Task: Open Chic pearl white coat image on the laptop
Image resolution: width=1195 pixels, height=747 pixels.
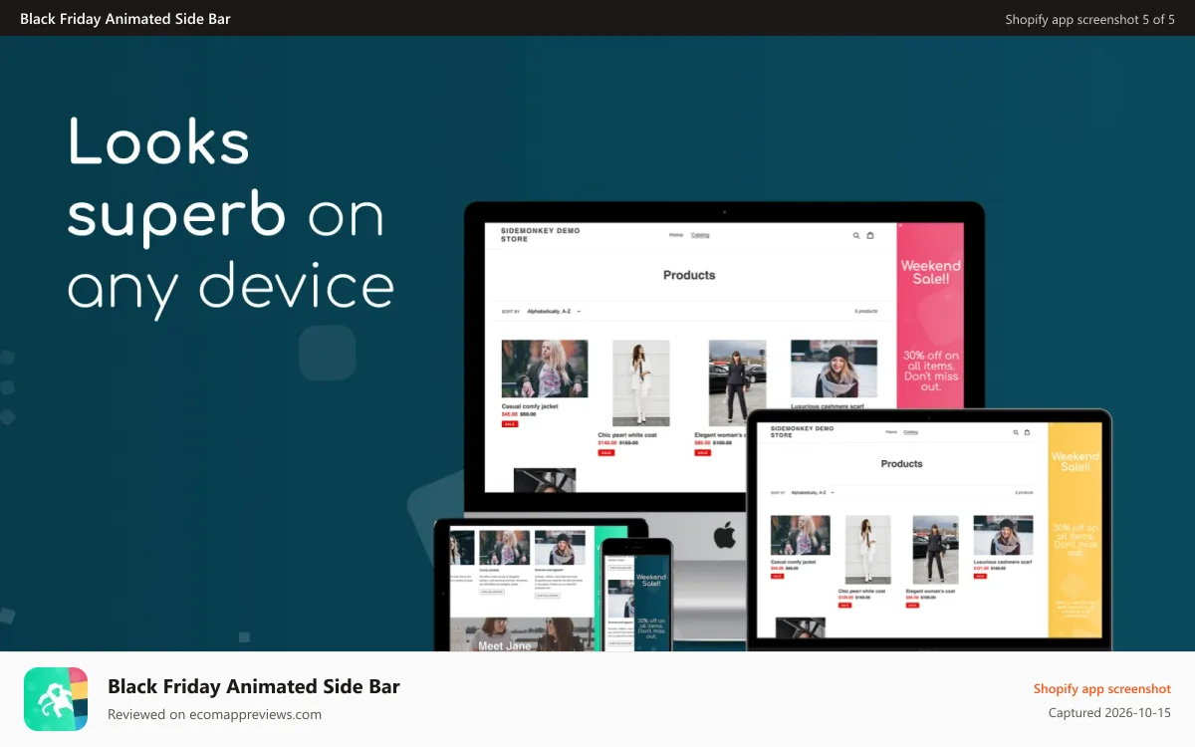Action: pos(867,549)
